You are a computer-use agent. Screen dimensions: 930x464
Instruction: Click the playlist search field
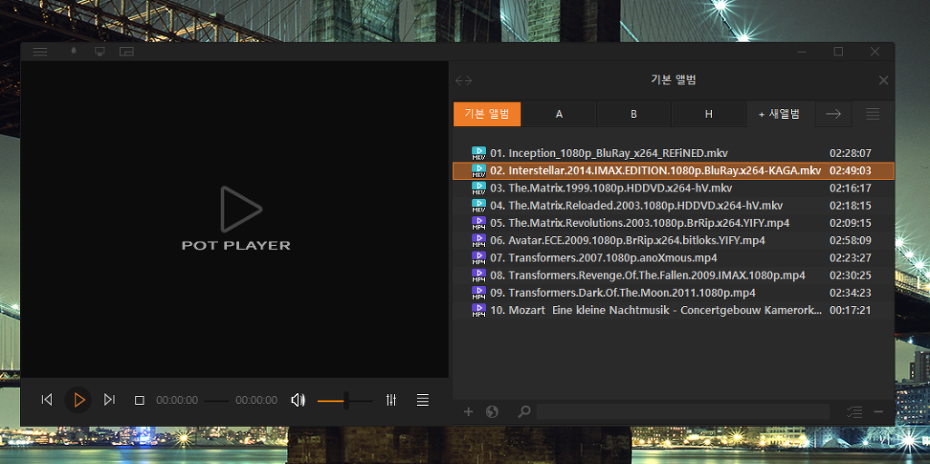(681, 411)
